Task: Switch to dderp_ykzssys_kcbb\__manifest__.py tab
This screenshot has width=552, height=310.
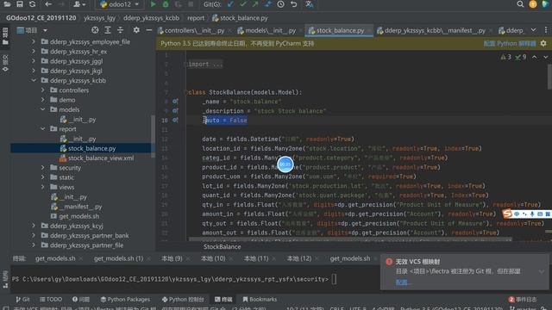Action: click(435, 31)
